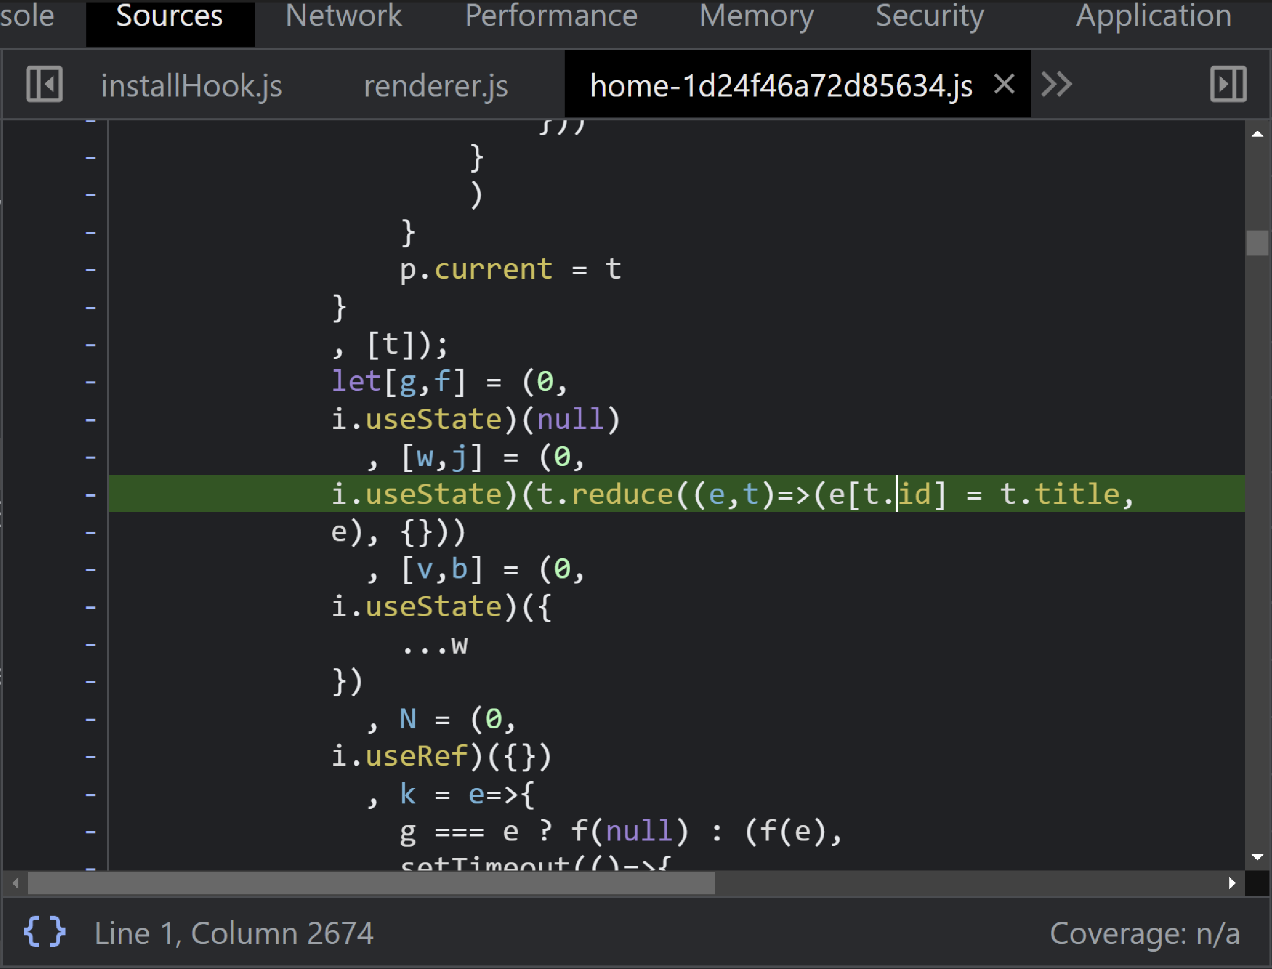This screenshot has width=1272, height=969.
Task: Close the home-1d24f46a72d85634.js tab
Action: (1004, 85)
